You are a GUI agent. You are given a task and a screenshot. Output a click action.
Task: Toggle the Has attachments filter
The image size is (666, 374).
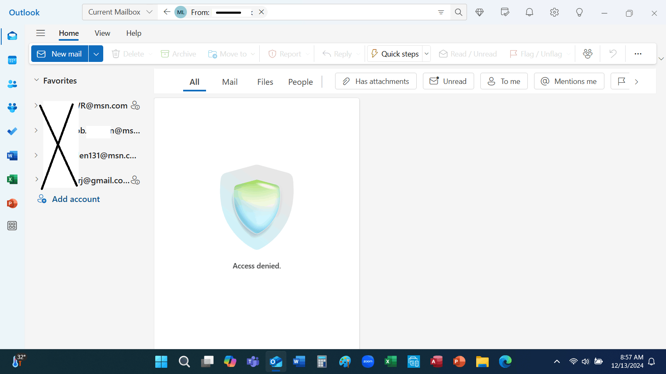tap(376, 81)
